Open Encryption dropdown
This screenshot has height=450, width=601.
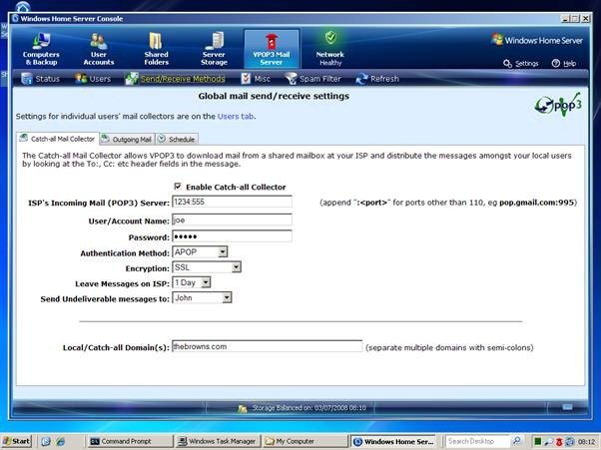[207, 267]
